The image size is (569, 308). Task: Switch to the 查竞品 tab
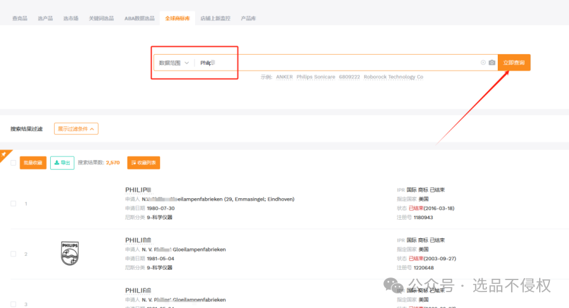[x=20, y=18]
